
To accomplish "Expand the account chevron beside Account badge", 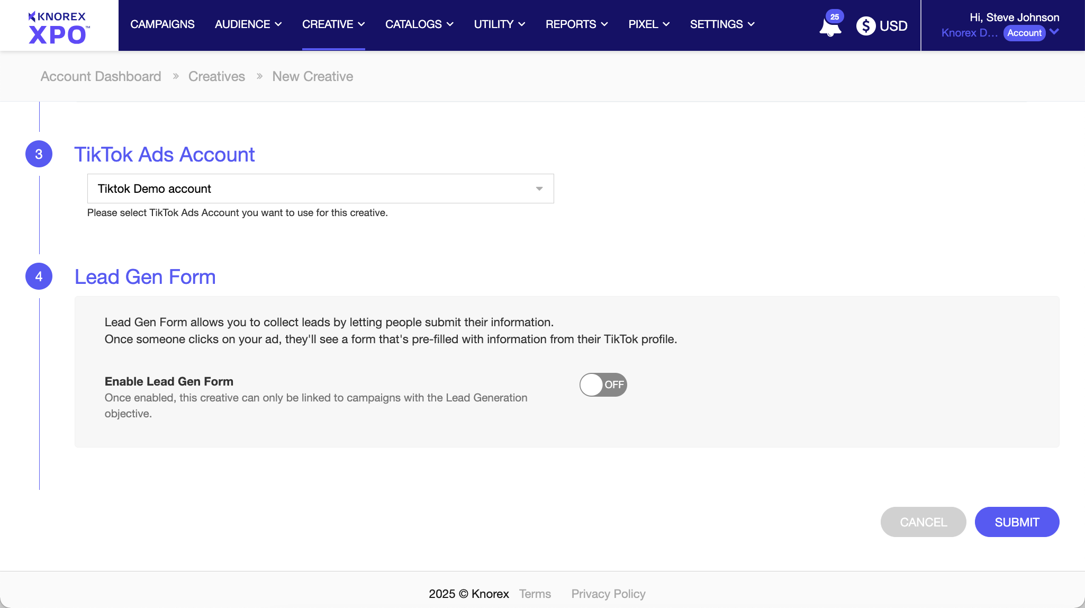I will point(1054,32).
